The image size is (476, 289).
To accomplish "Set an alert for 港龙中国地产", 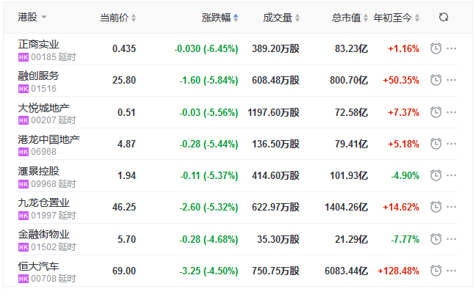I will 436,144.
